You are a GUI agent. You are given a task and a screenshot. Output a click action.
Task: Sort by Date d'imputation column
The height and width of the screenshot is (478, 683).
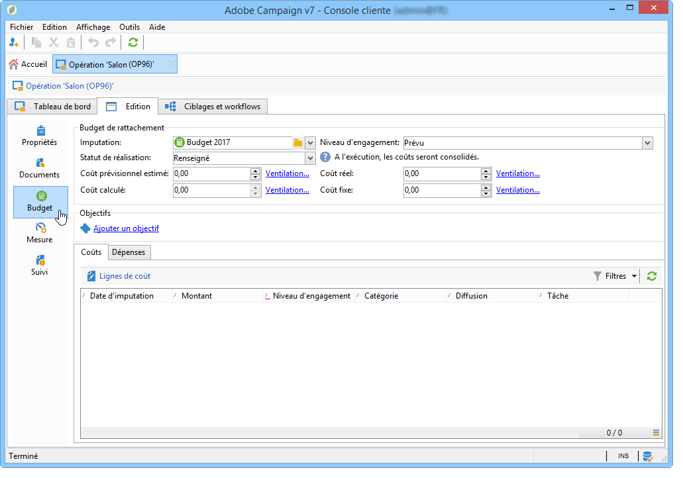[x=127, y=295]
